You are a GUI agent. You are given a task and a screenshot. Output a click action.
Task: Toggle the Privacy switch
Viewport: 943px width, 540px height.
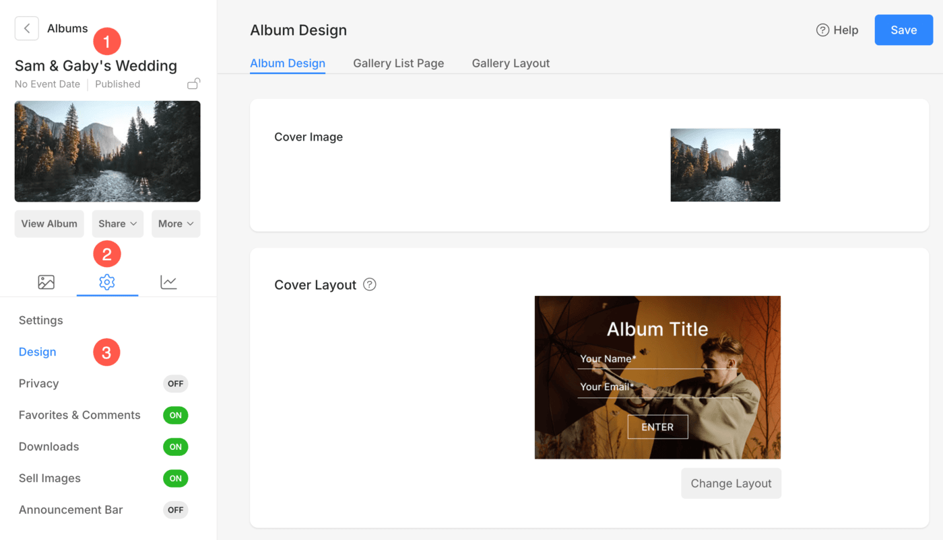[176, 383]
